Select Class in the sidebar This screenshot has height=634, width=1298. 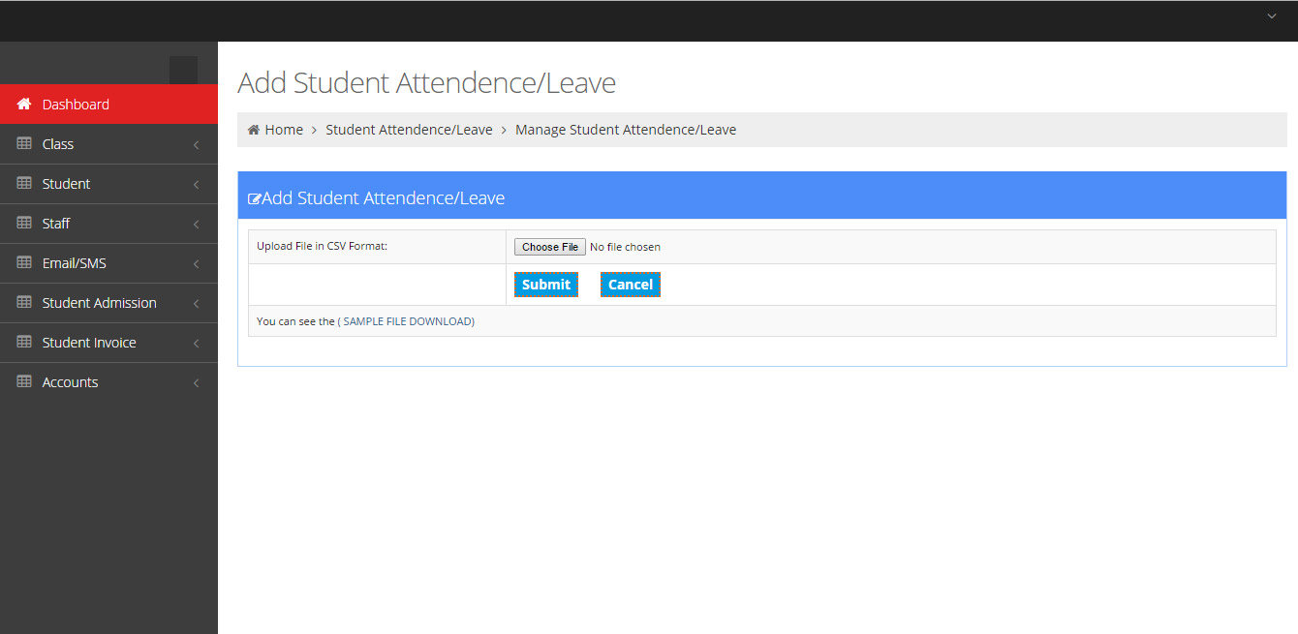tap(108, 143)
